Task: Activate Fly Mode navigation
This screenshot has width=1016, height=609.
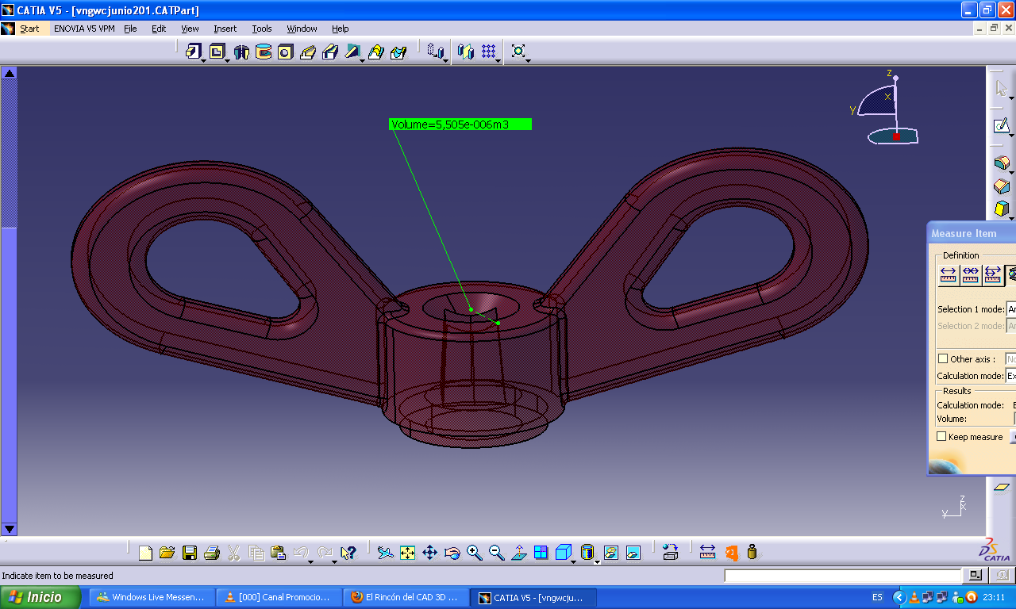Action: [385, 553]
